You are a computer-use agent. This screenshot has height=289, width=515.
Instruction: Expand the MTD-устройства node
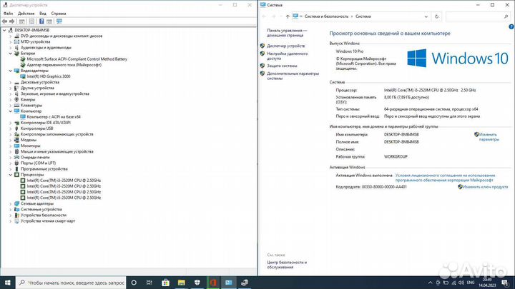point(11,42)
